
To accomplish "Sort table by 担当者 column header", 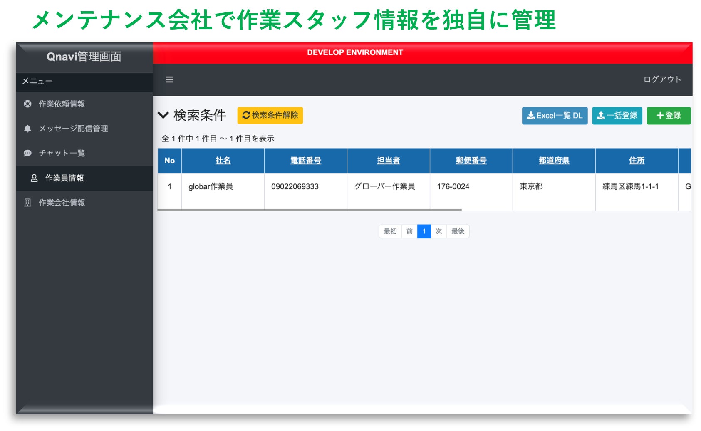I will (x=389, y=161).
